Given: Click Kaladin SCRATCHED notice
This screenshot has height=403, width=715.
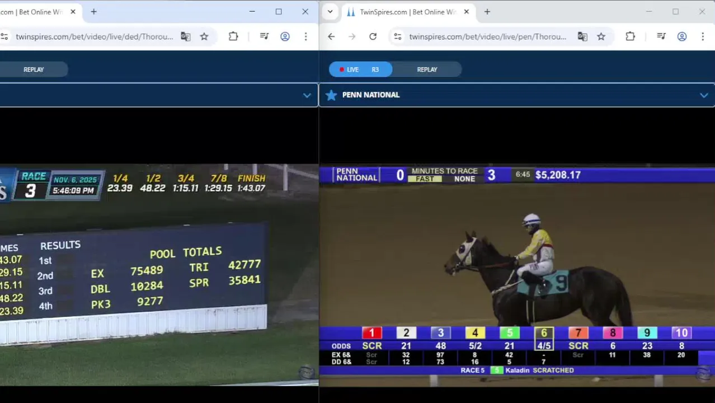Looking at the screenshot, I should [x=539, y=371].
